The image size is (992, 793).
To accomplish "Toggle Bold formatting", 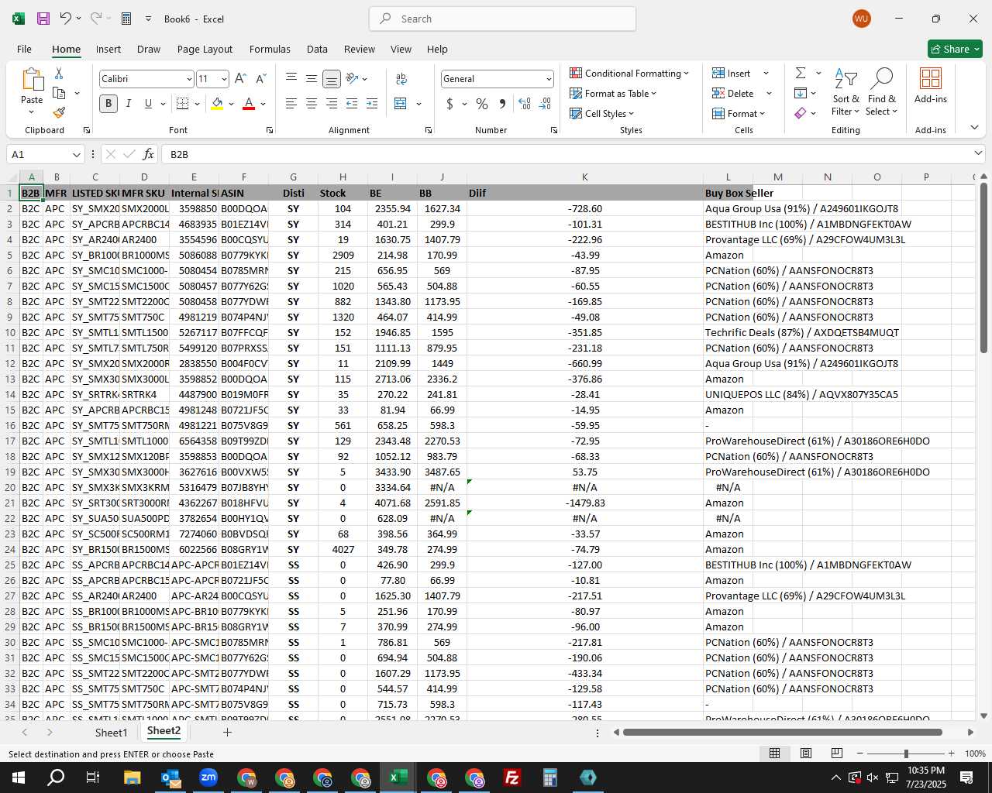I will pos(108,104).
